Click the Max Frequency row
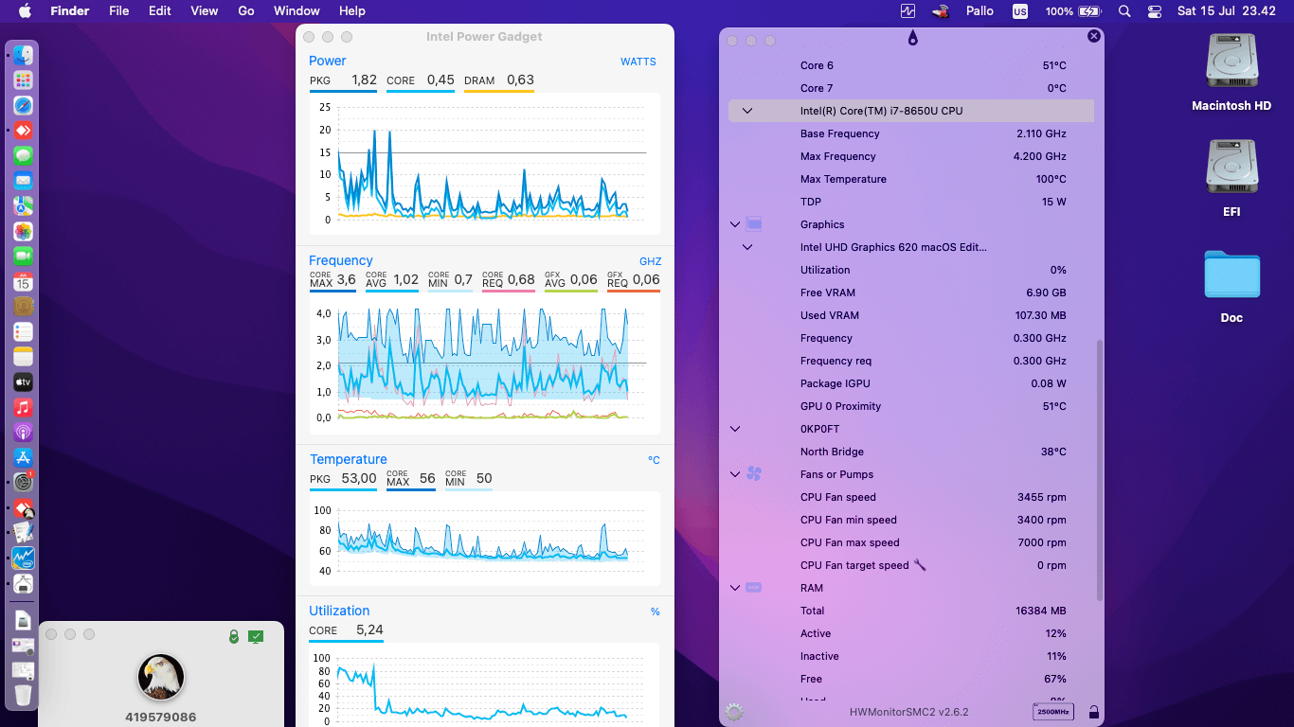Image resolution: width=1294 pixels, height=727 pixels. [911, 156]
